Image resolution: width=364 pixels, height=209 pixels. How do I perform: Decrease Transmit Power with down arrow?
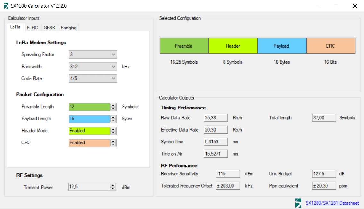coord(113,189)
